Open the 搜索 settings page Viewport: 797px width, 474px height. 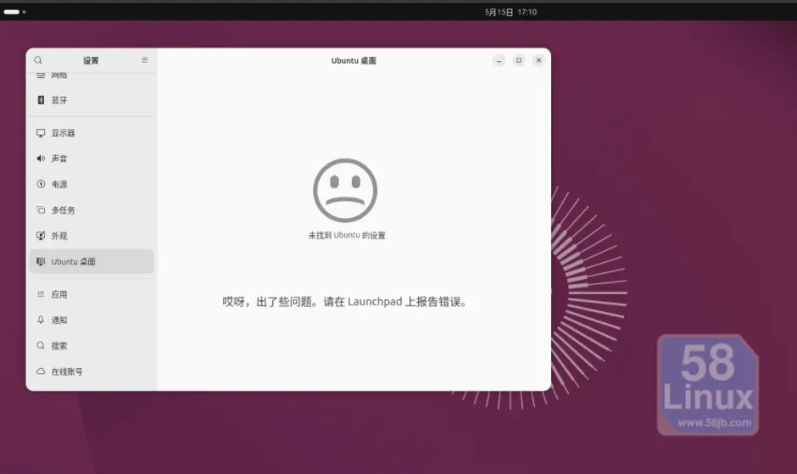pyautogui.click(x=92, y=346)
